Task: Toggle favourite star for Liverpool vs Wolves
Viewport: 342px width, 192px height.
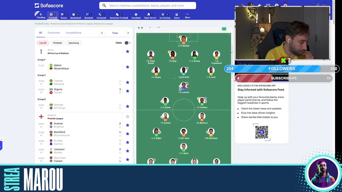Action: tap(127, 151)
